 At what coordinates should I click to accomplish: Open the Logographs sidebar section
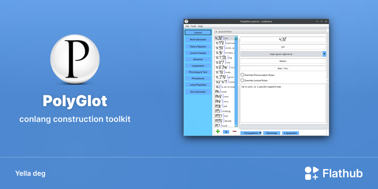click(x=198, y=66)
